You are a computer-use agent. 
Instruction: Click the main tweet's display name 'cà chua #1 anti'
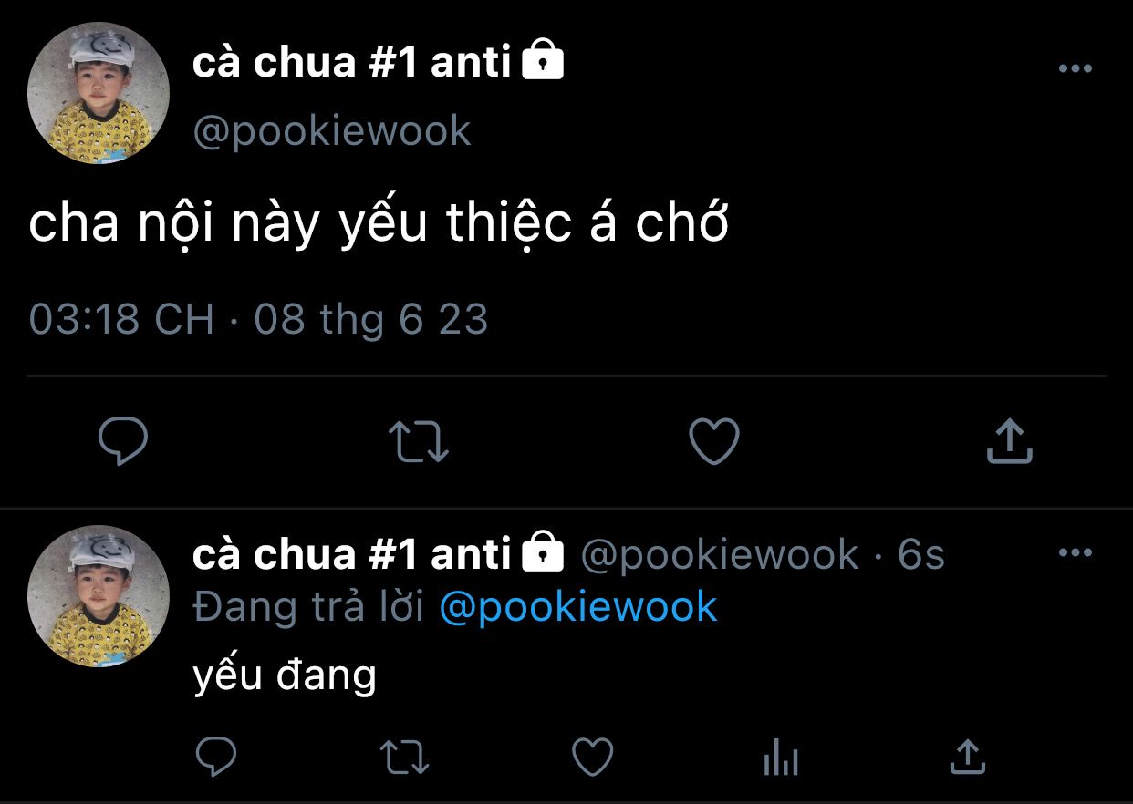351,63
